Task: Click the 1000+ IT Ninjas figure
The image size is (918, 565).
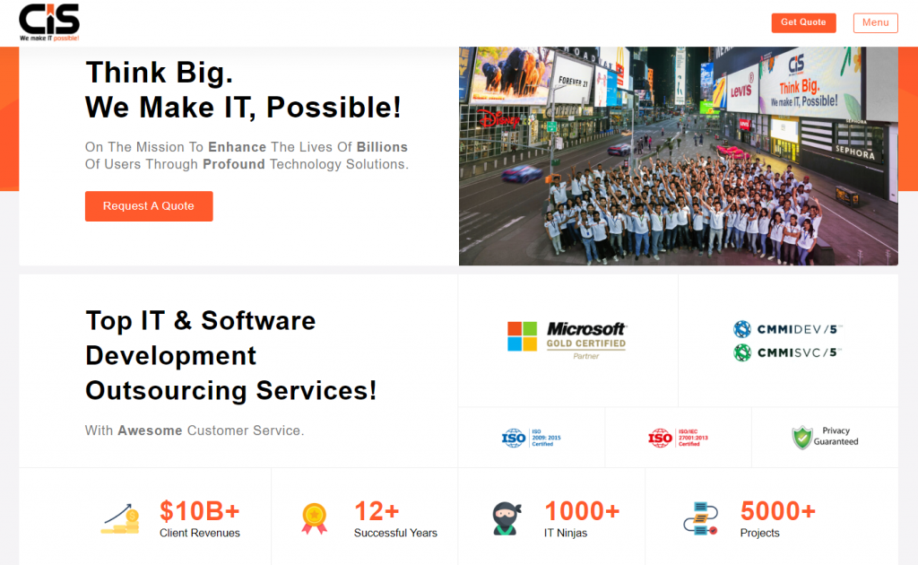Action: tap(582, 511)
